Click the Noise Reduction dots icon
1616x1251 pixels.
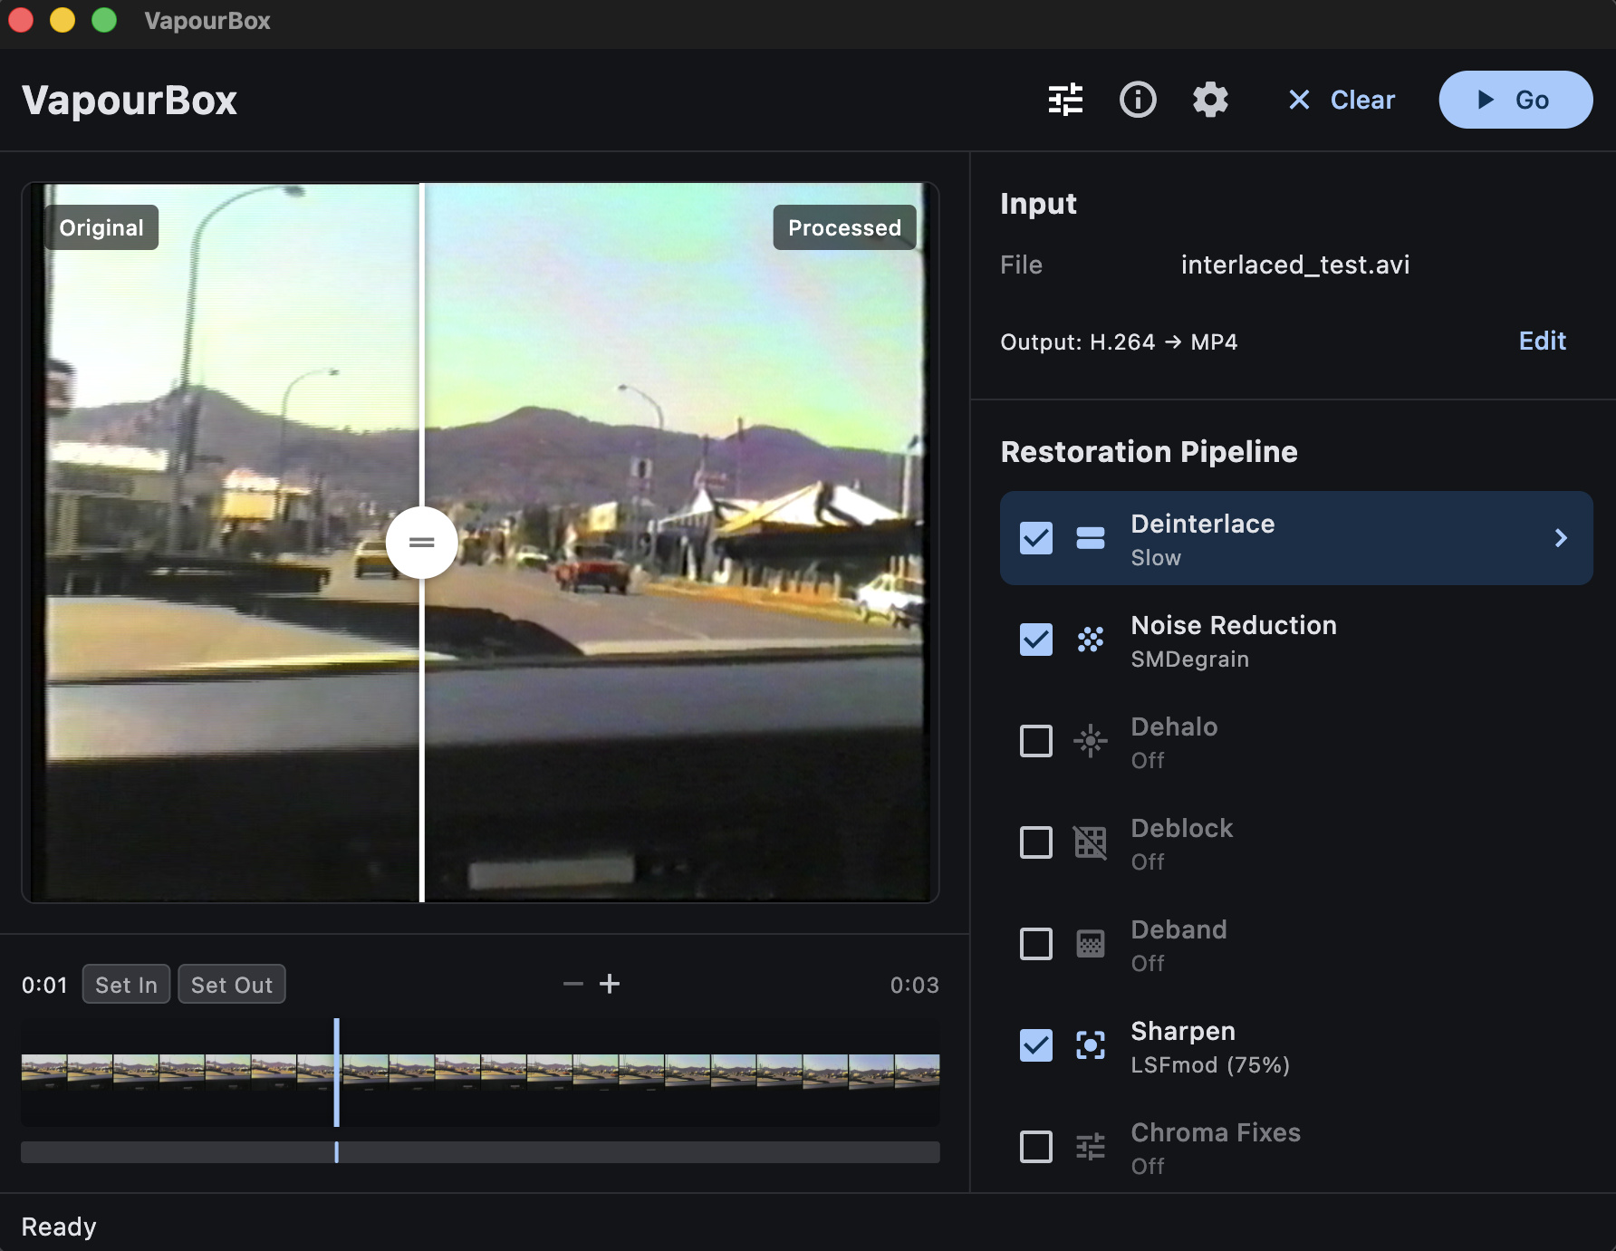(1090, 640)
